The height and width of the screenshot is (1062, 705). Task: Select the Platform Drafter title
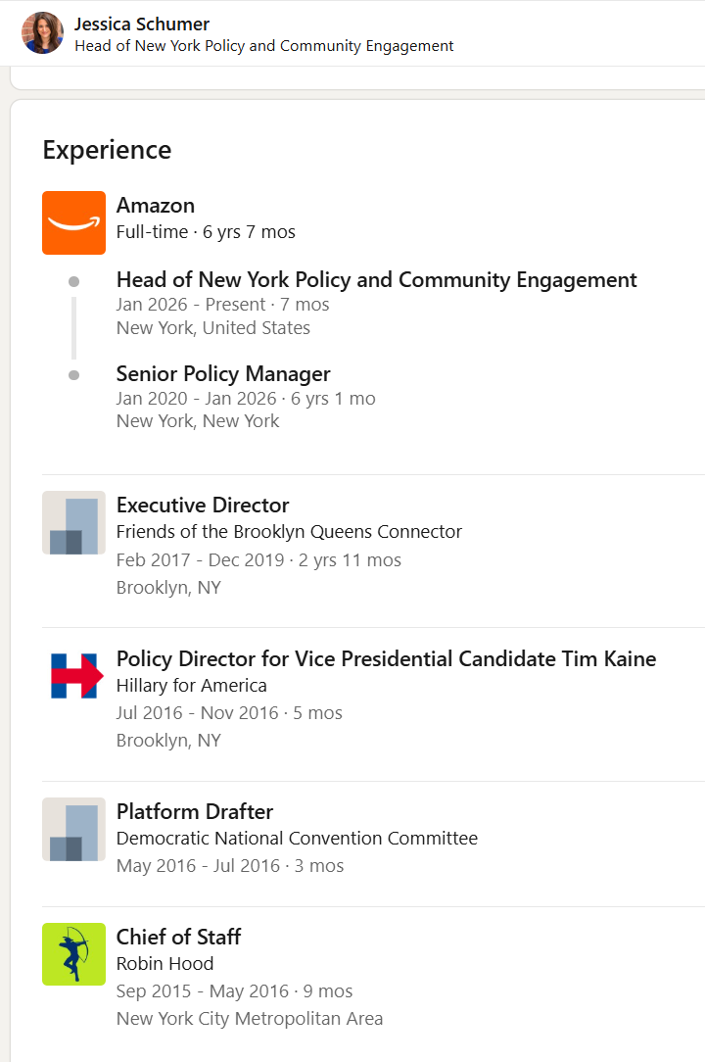[x=195, y=811]
